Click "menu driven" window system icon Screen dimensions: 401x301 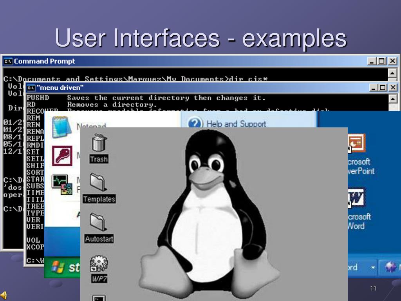pyautogui.click(x=31, y=88)
